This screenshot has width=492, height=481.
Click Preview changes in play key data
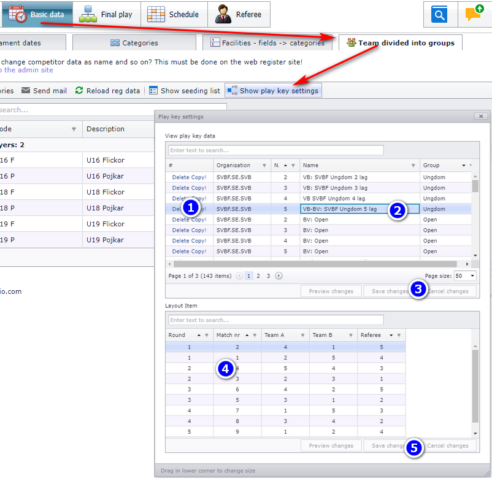click(x=331, y=291)
